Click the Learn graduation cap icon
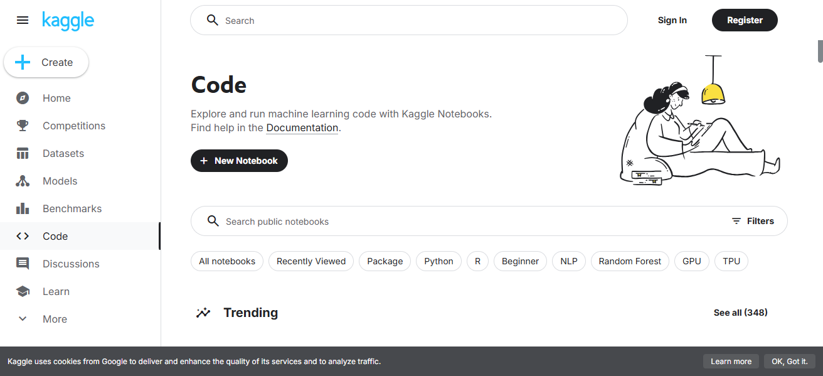The image size is (823, 376). 23,291
